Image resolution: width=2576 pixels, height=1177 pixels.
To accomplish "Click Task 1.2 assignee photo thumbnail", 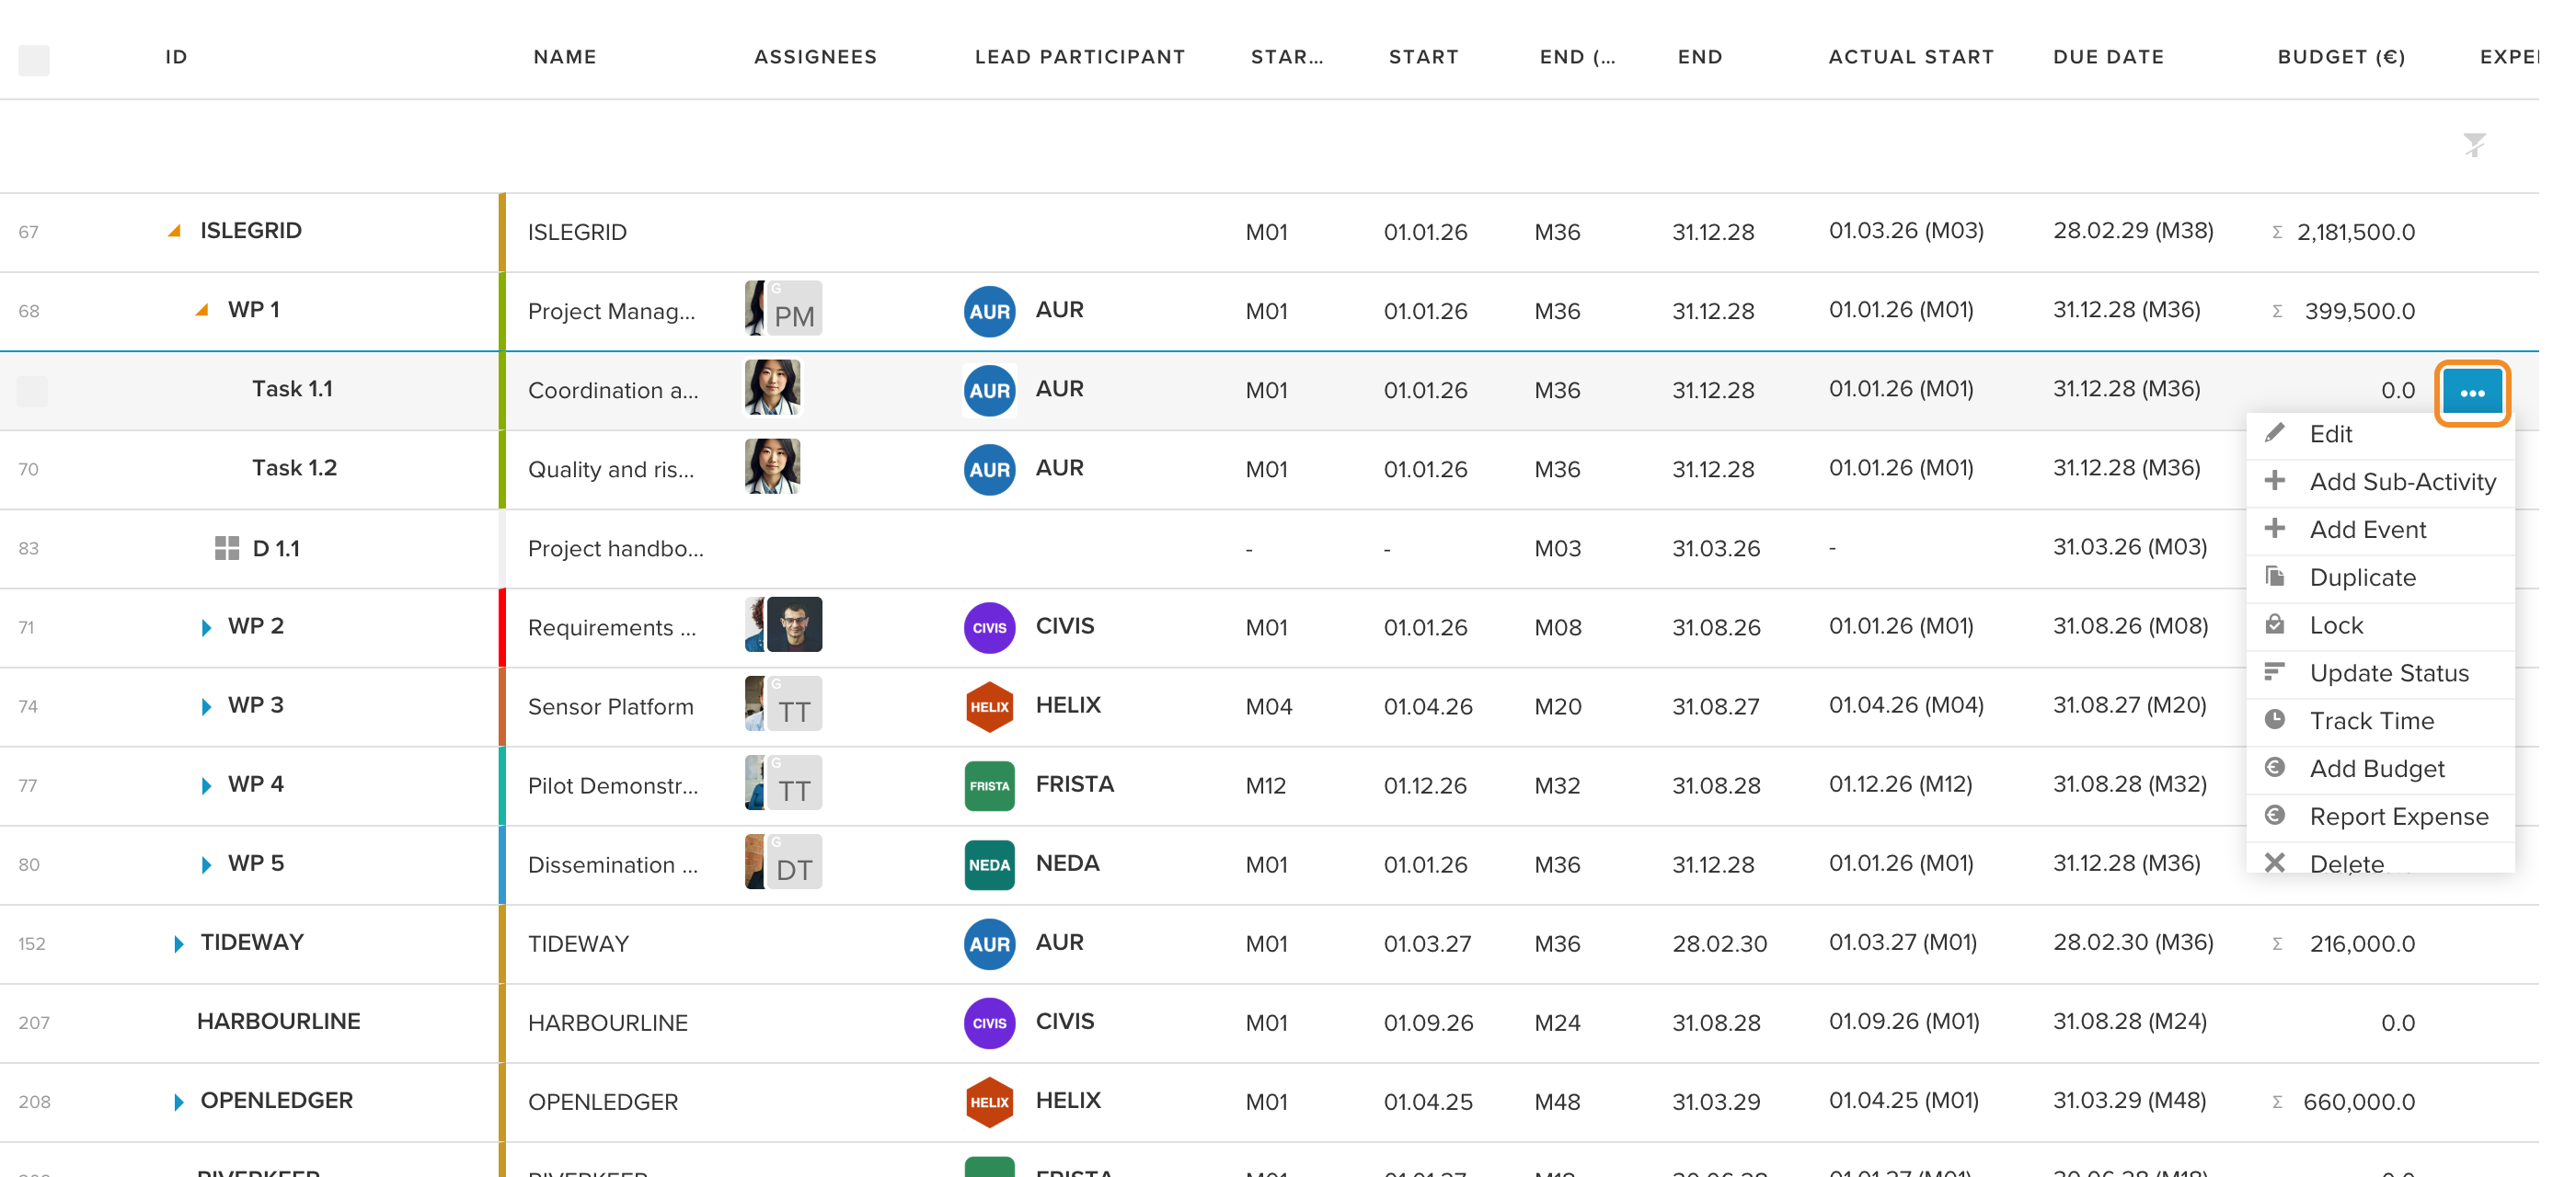I will (772, 466).
